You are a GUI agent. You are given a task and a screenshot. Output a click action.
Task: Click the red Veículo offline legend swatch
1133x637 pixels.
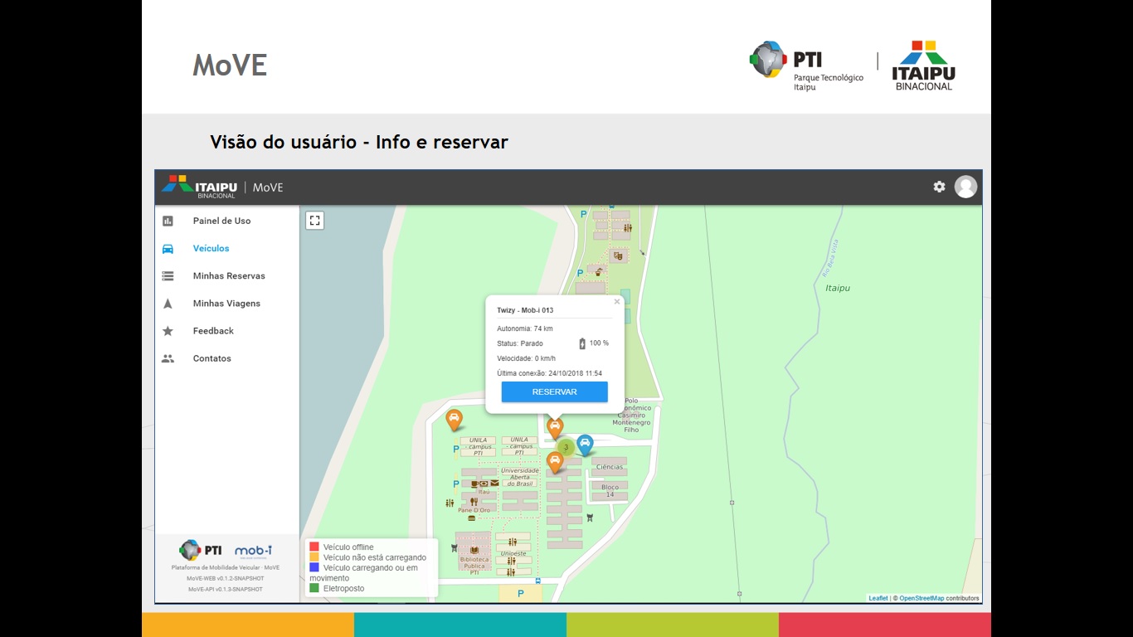pos(314,547)
